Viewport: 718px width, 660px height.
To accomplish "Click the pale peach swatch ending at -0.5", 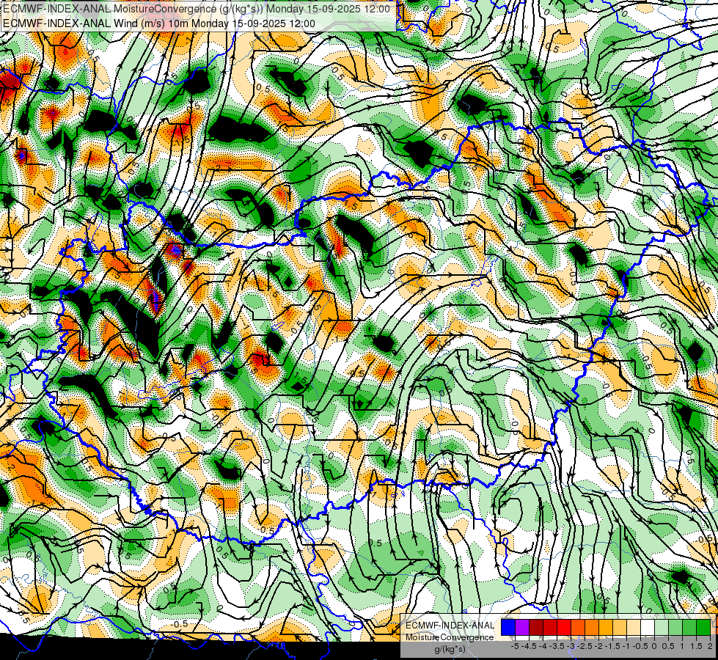I will coord(634,628).
